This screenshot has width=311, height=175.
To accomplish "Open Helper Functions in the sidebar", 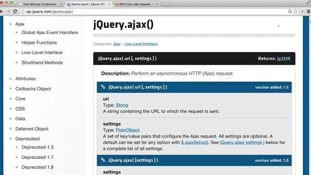I will (39, 42).
